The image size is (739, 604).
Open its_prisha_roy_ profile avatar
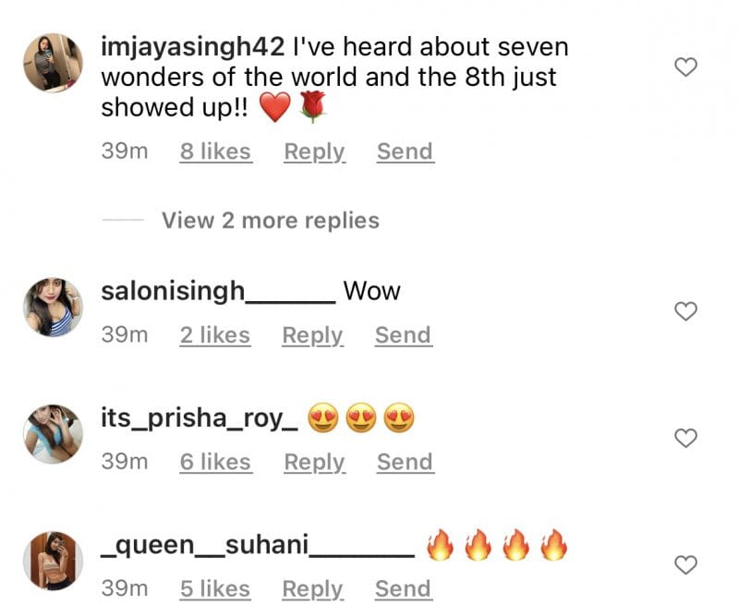53,434
